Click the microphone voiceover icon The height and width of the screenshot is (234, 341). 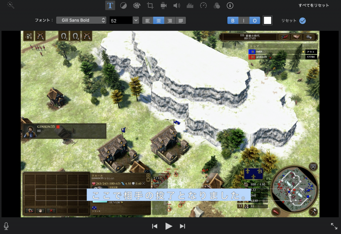(6, 226)
